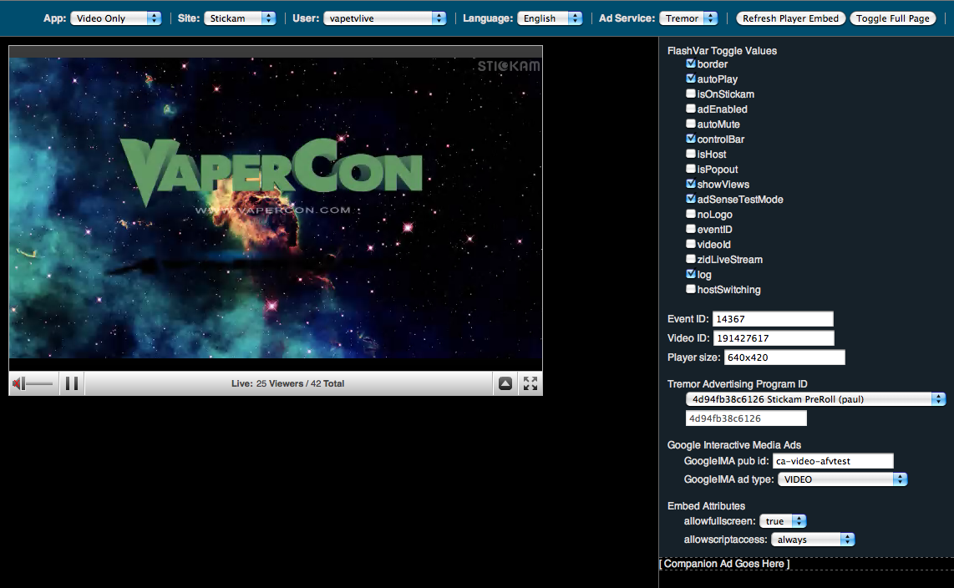Click the Stickam logo watermark in the video

[x=509, y=66]
